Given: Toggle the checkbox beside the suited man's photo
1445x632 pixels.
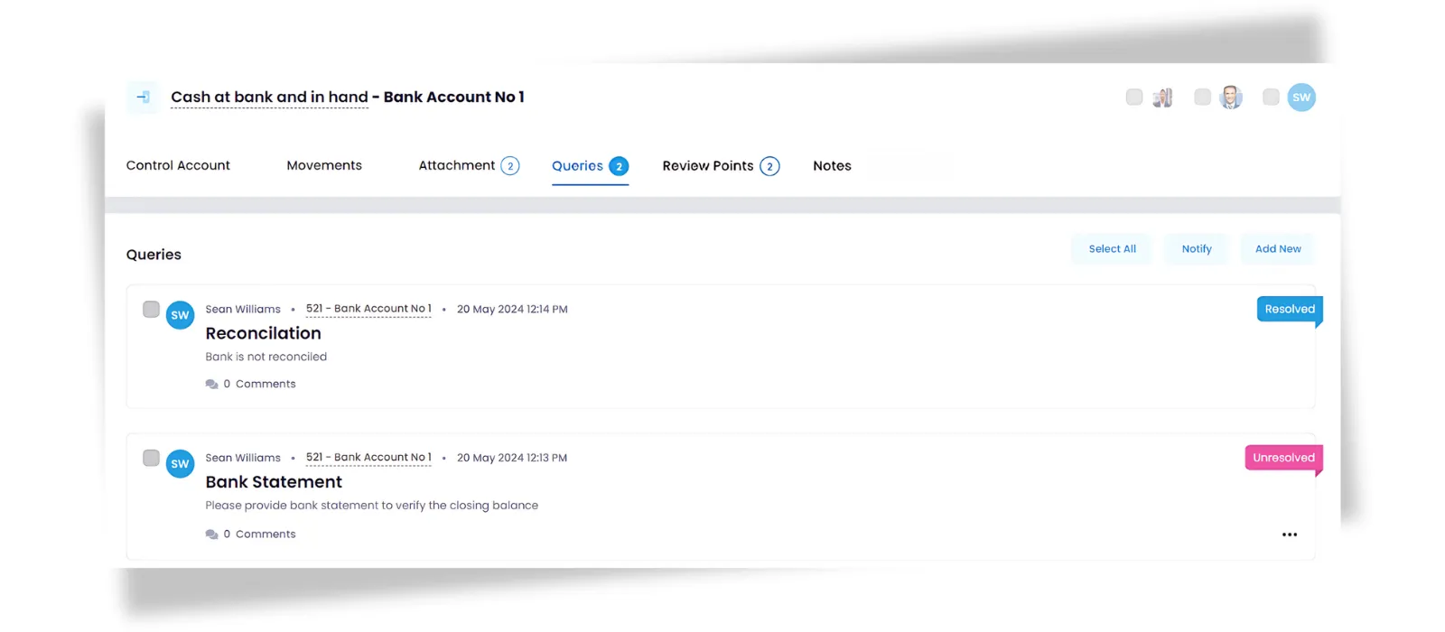Looking at the screenshot, I should tap(1202, 98).
